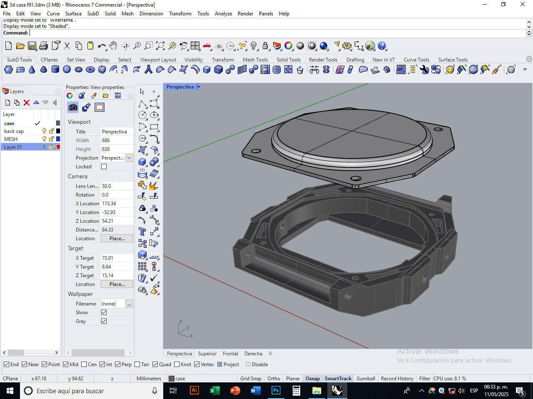Click the wallpaper Filename browse button

pyautogui.click(x=129, y=304)
